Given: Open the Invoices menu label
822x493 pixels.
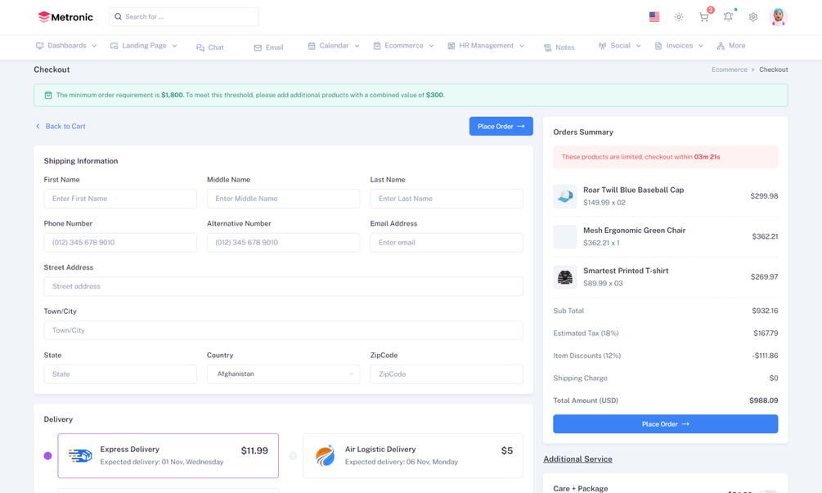Looking at the screenshot, I should tap(680, 46).
